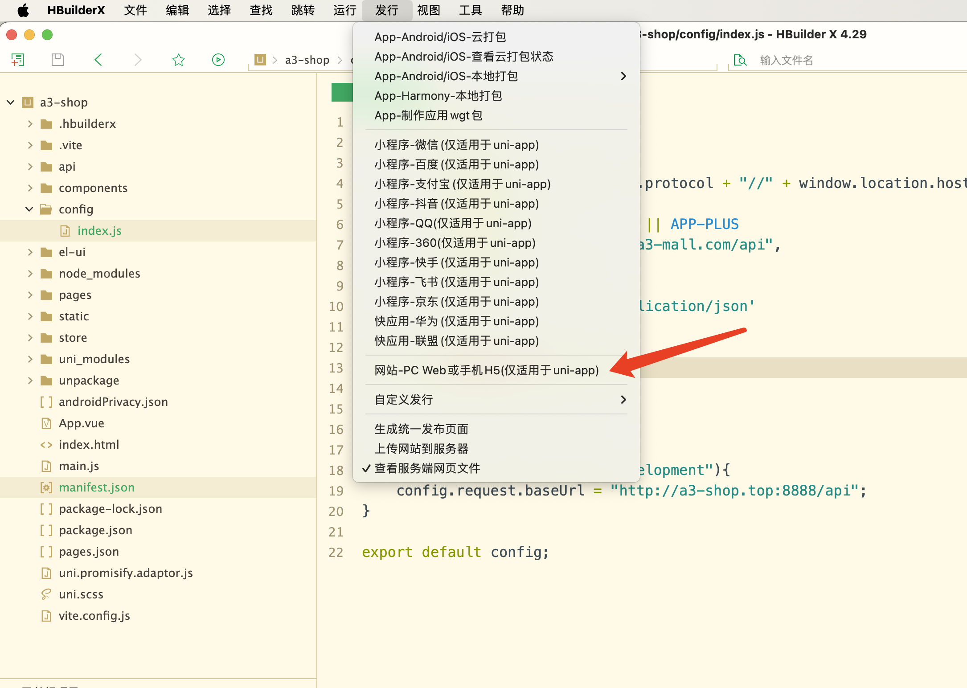Open the main.js file
This screenshot has width=967, height=688.
79,466
